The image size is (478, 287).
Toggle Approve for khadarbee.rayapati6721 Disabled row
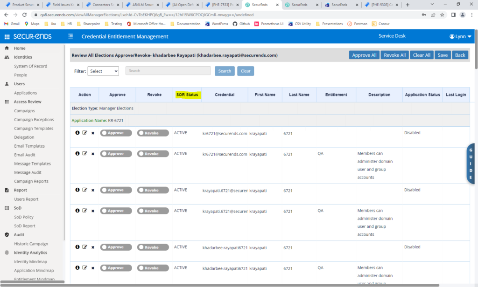116,247
